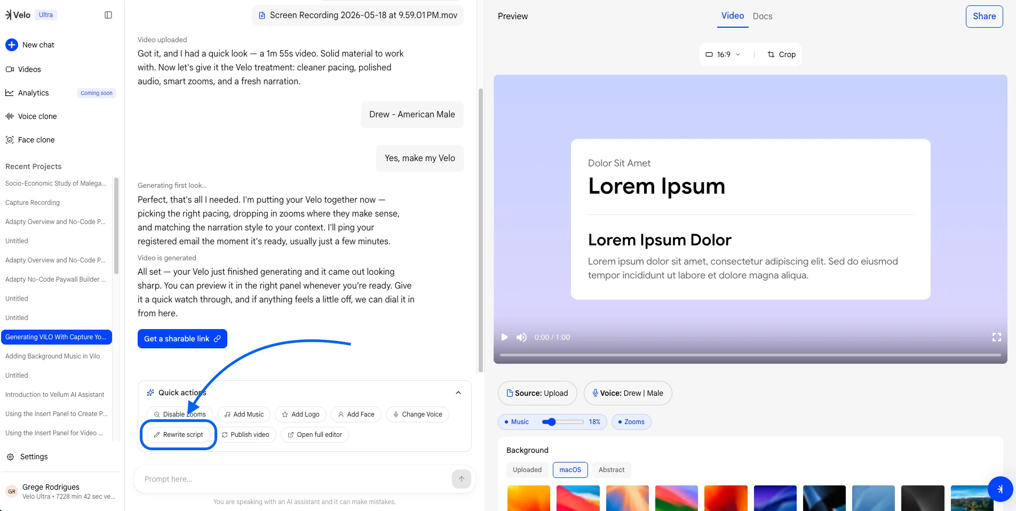Viewport: 1016px width, 511px height.
Task: Click the Ultra plan badge
Action: coord(46,15)
